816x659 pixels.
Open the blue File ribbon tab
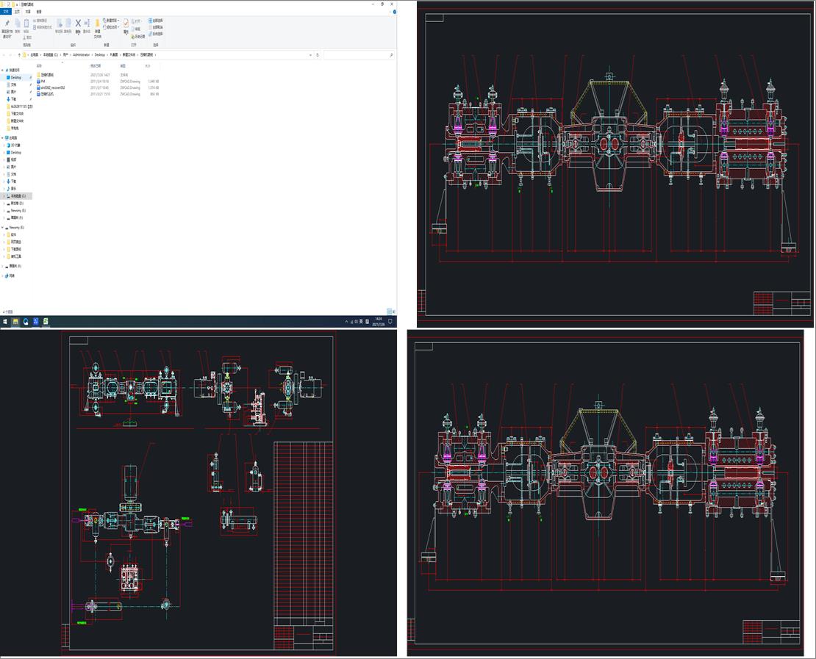click(6, 12)
